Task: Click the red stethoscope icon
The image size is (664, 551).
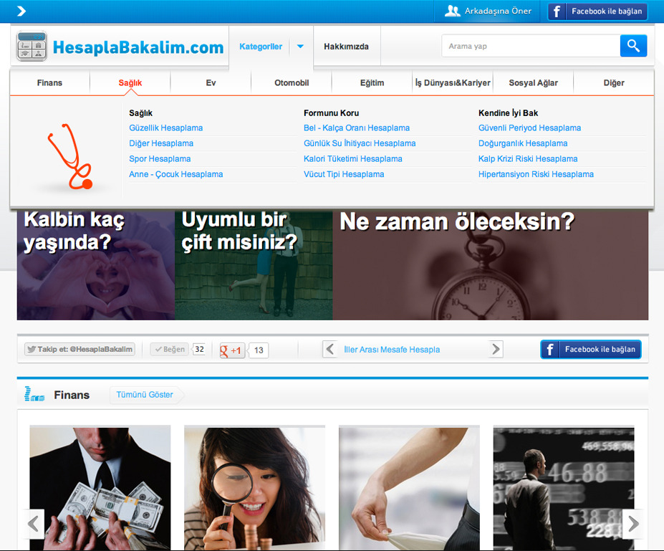Action: point(69,156)
